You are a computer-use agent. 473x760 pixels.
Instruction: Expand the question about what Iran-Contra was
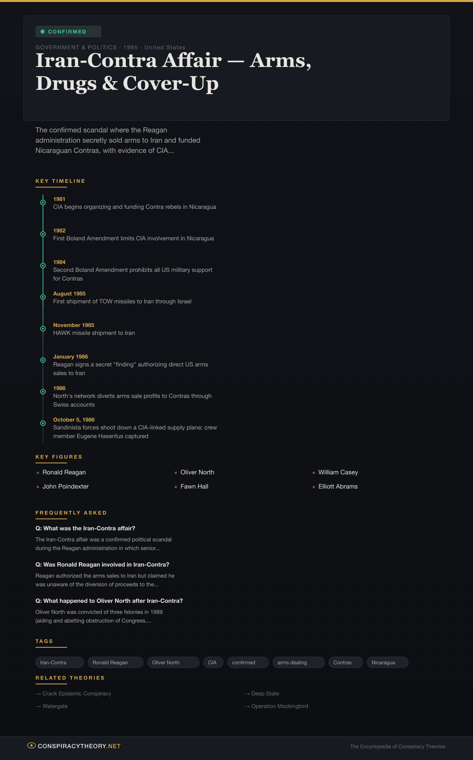[x=85, y=528]
